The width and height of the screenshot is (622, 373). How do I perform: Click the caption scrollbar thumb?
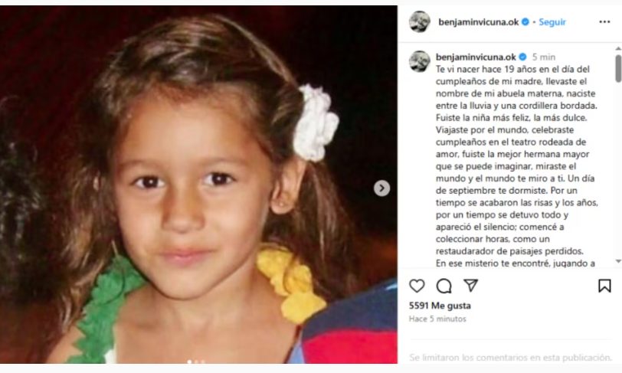[x=618, y=69]
